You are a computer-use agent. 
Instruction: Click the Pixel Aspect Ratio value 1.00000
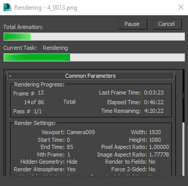pos(159,147)
